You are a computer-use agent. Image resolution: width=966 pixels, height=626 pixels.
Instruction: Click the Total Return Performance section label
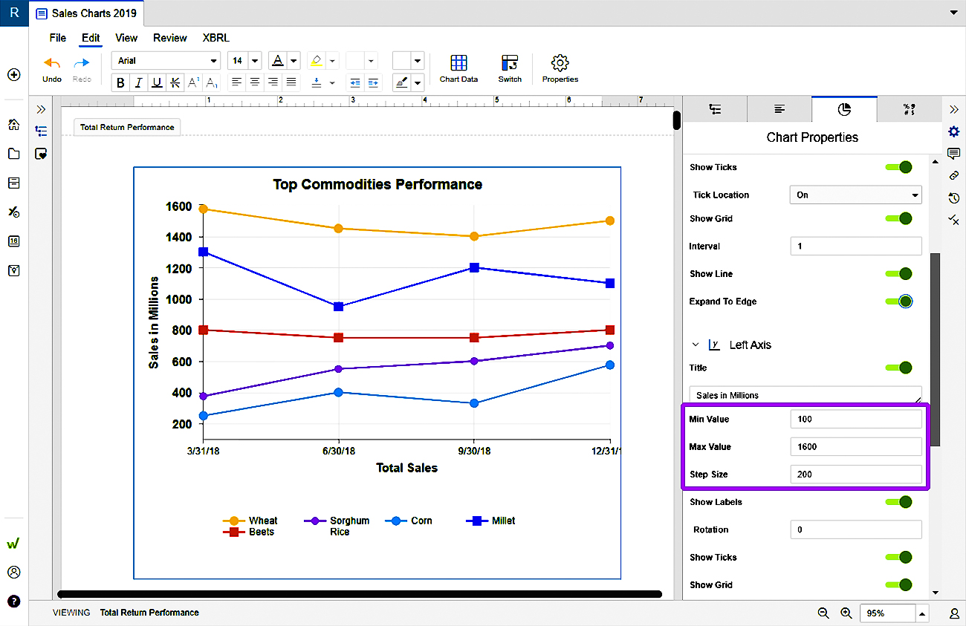[127, 127]
